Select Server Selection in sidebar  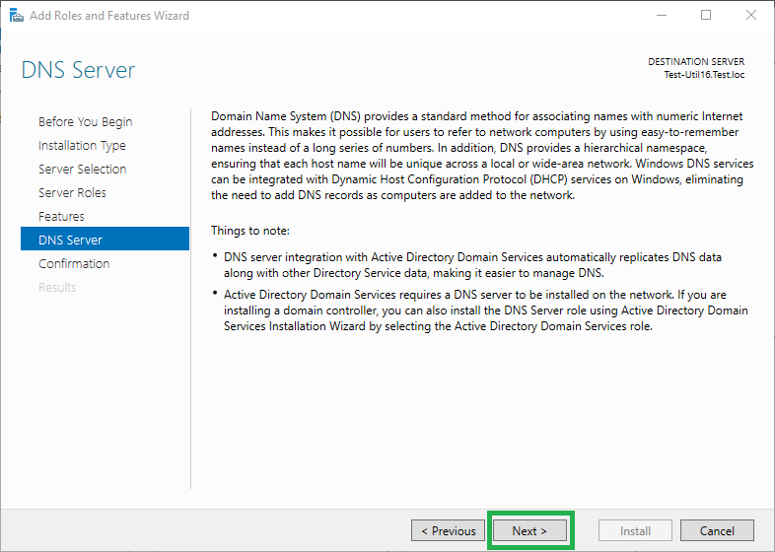coord(83,169)
